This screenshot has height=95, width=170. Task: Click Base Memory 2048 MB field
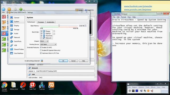click(82, 26)
